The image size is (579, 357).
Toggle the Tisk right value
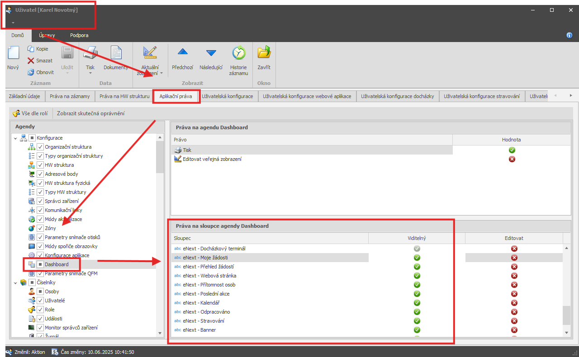[x=512, y=150]
